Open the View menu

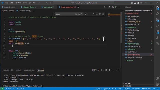pyautogui.click(x=25, y=3)
